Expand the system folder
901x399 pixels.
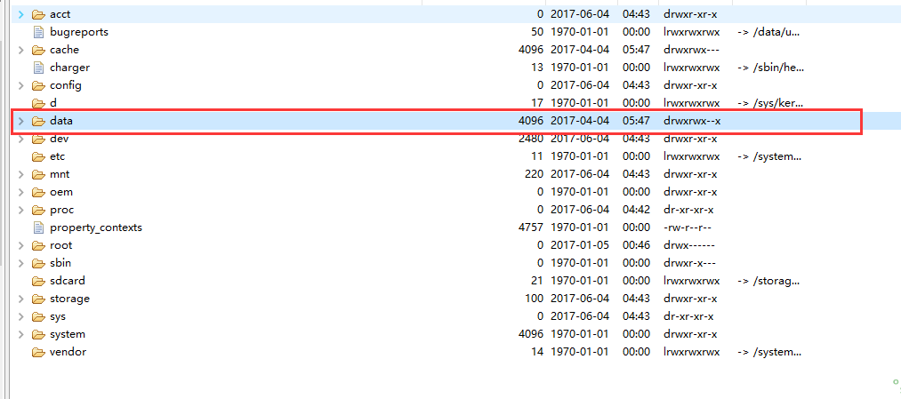21,334
